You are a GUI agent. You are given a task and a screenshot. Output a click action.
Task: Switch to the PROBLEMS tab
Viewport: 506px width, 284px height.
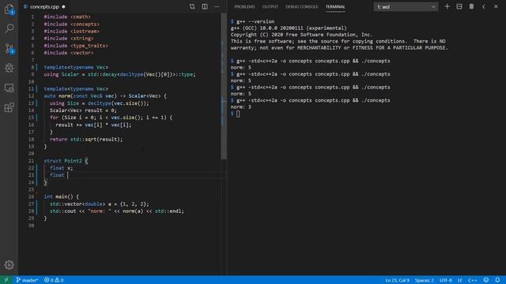244,7
